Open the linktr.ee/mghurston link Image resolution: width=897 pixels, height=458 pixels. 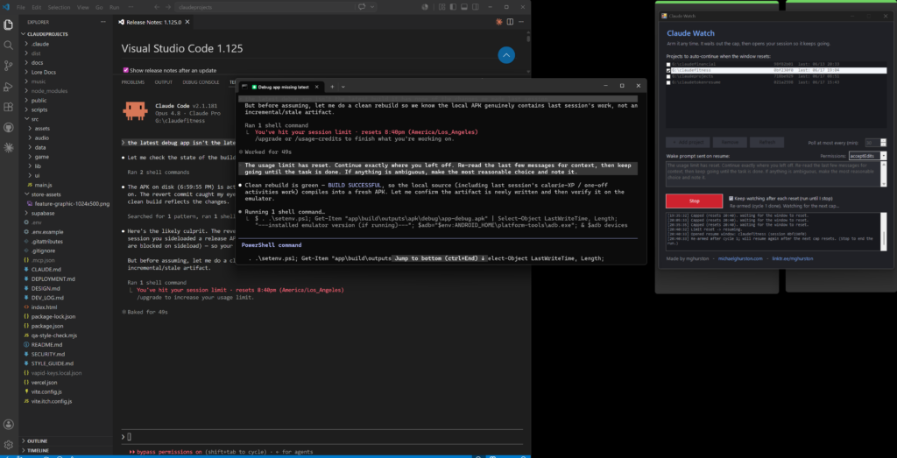pyautogui.click(x=792, y=259)
